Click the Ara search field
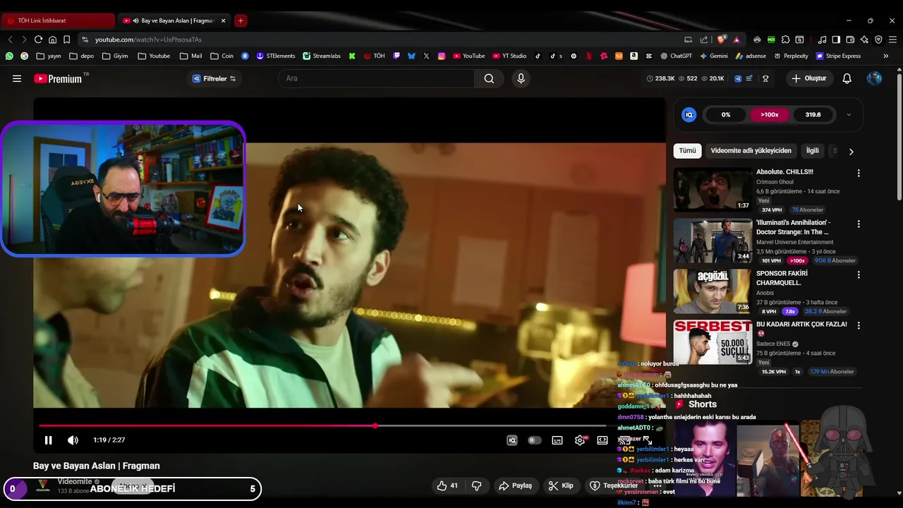Screen dimensions: 903x508 (377, 78)
